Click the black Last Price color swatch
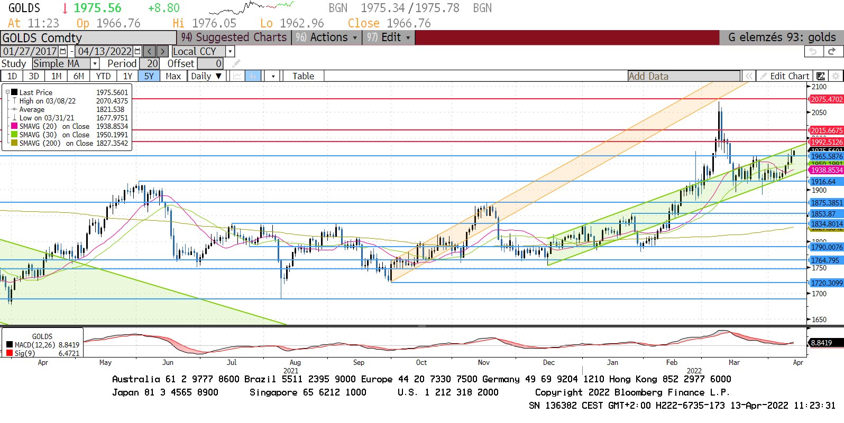The image size is (844, 423). 14,92
